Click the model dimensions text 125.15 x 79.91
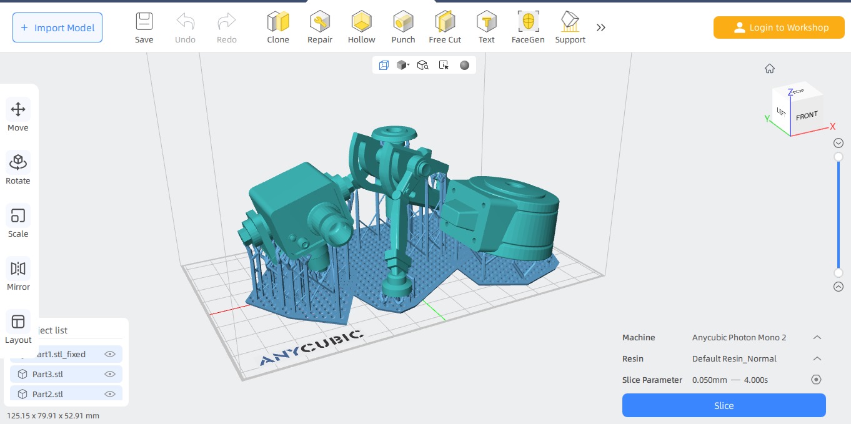 53,415
